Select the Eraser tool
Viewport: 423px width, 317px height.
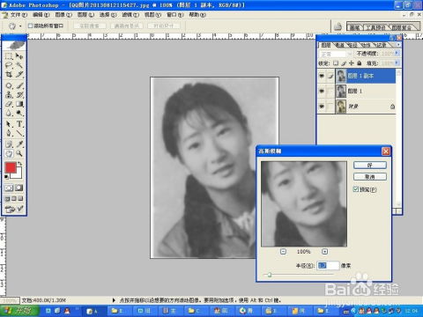(9, 104)
